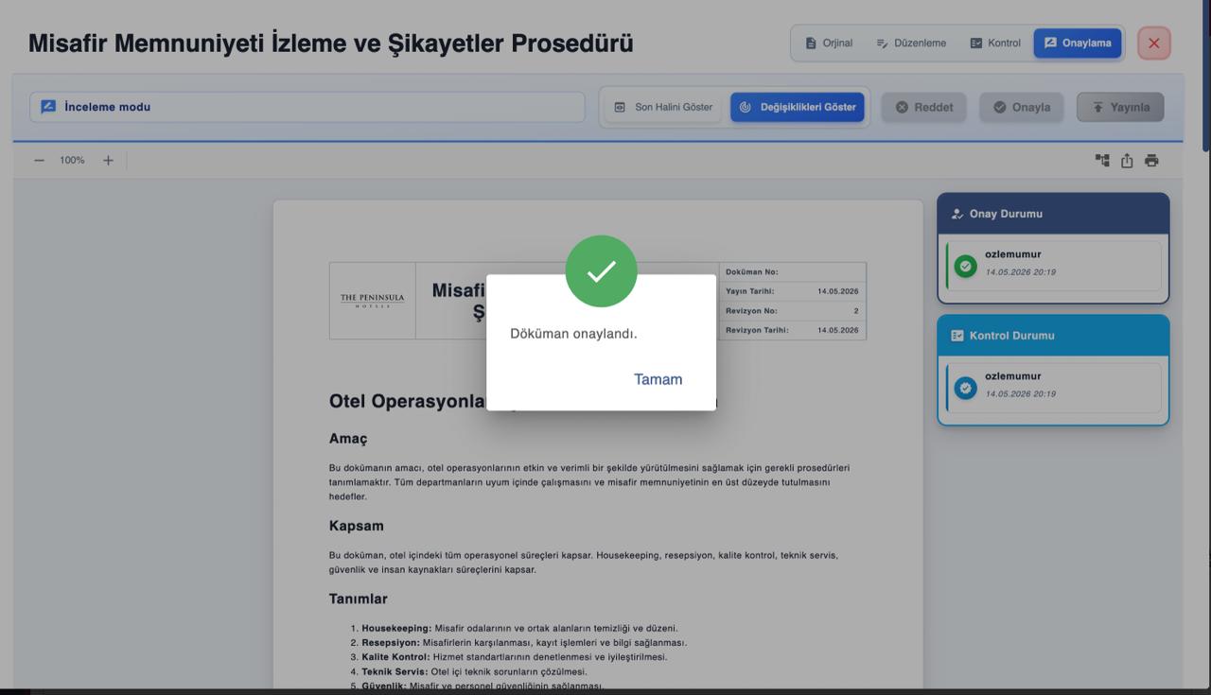Click the Kontrol tab checklist icon
Screen dimensions: 1211x695
pos(976,43)
